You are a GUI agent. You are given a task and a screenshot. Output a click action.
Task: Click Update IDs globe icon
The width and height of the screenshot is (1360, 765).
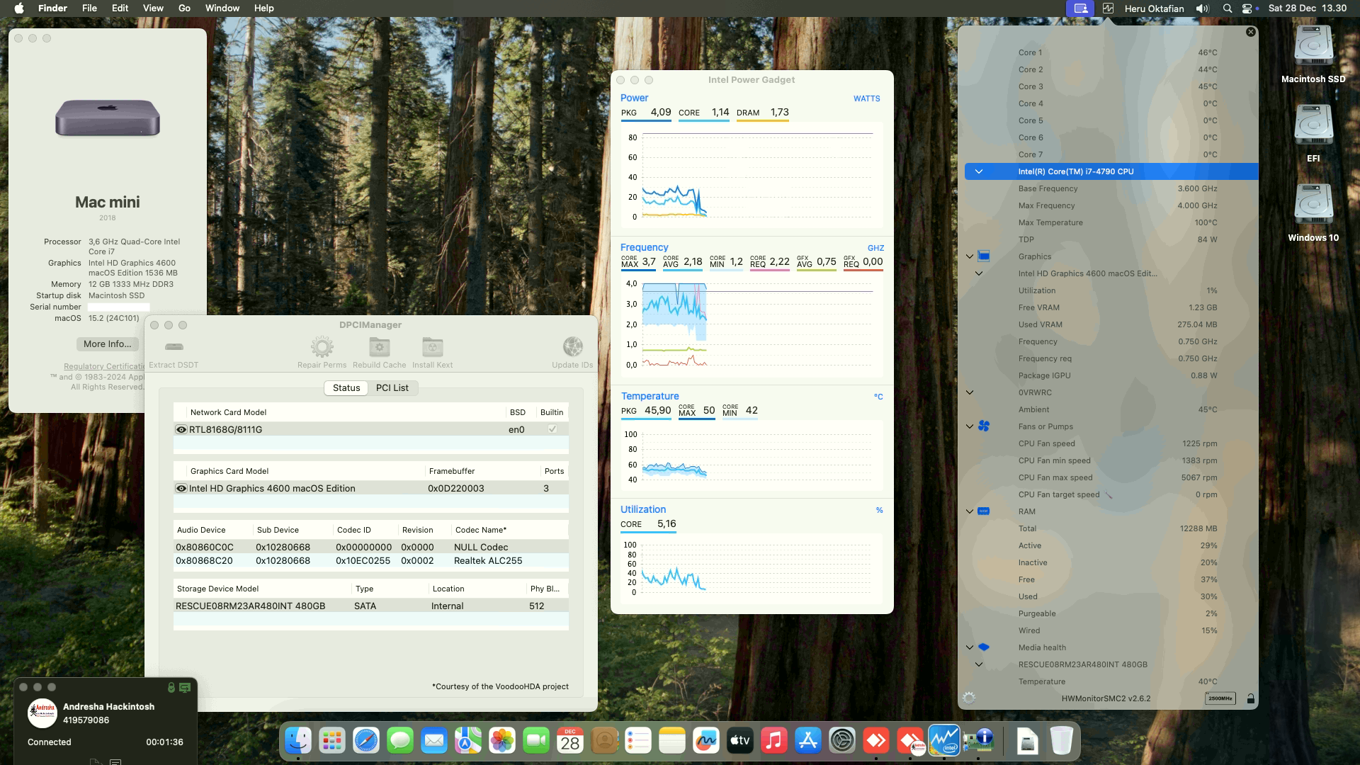click(x=572, y=346)
